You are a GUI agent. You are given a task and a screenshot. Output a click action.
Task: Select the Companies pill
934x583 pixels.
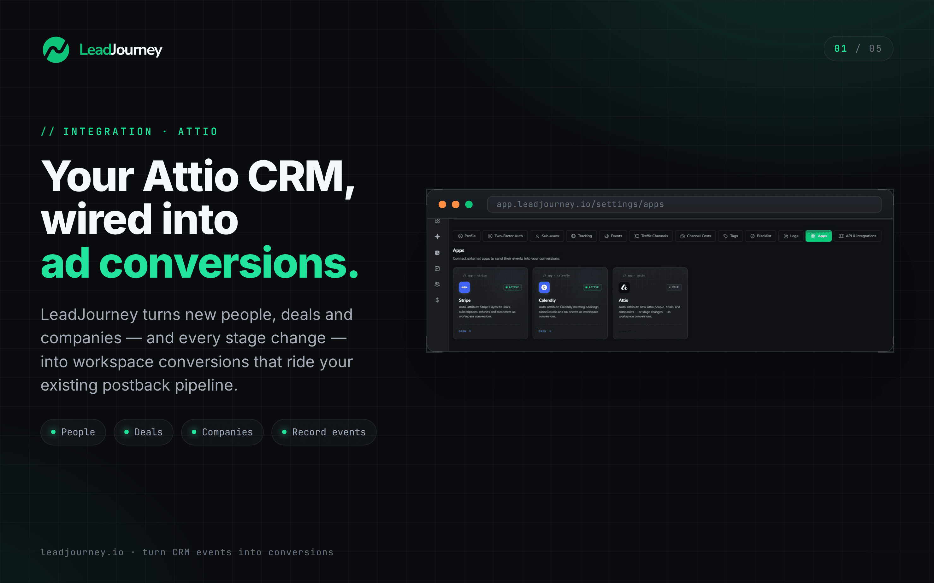tap(222, 432)
